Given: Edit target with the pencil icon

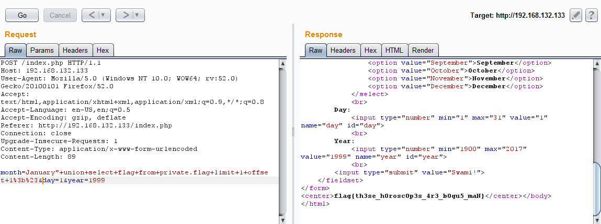Looking at the screenshot, I should (576, 15).
